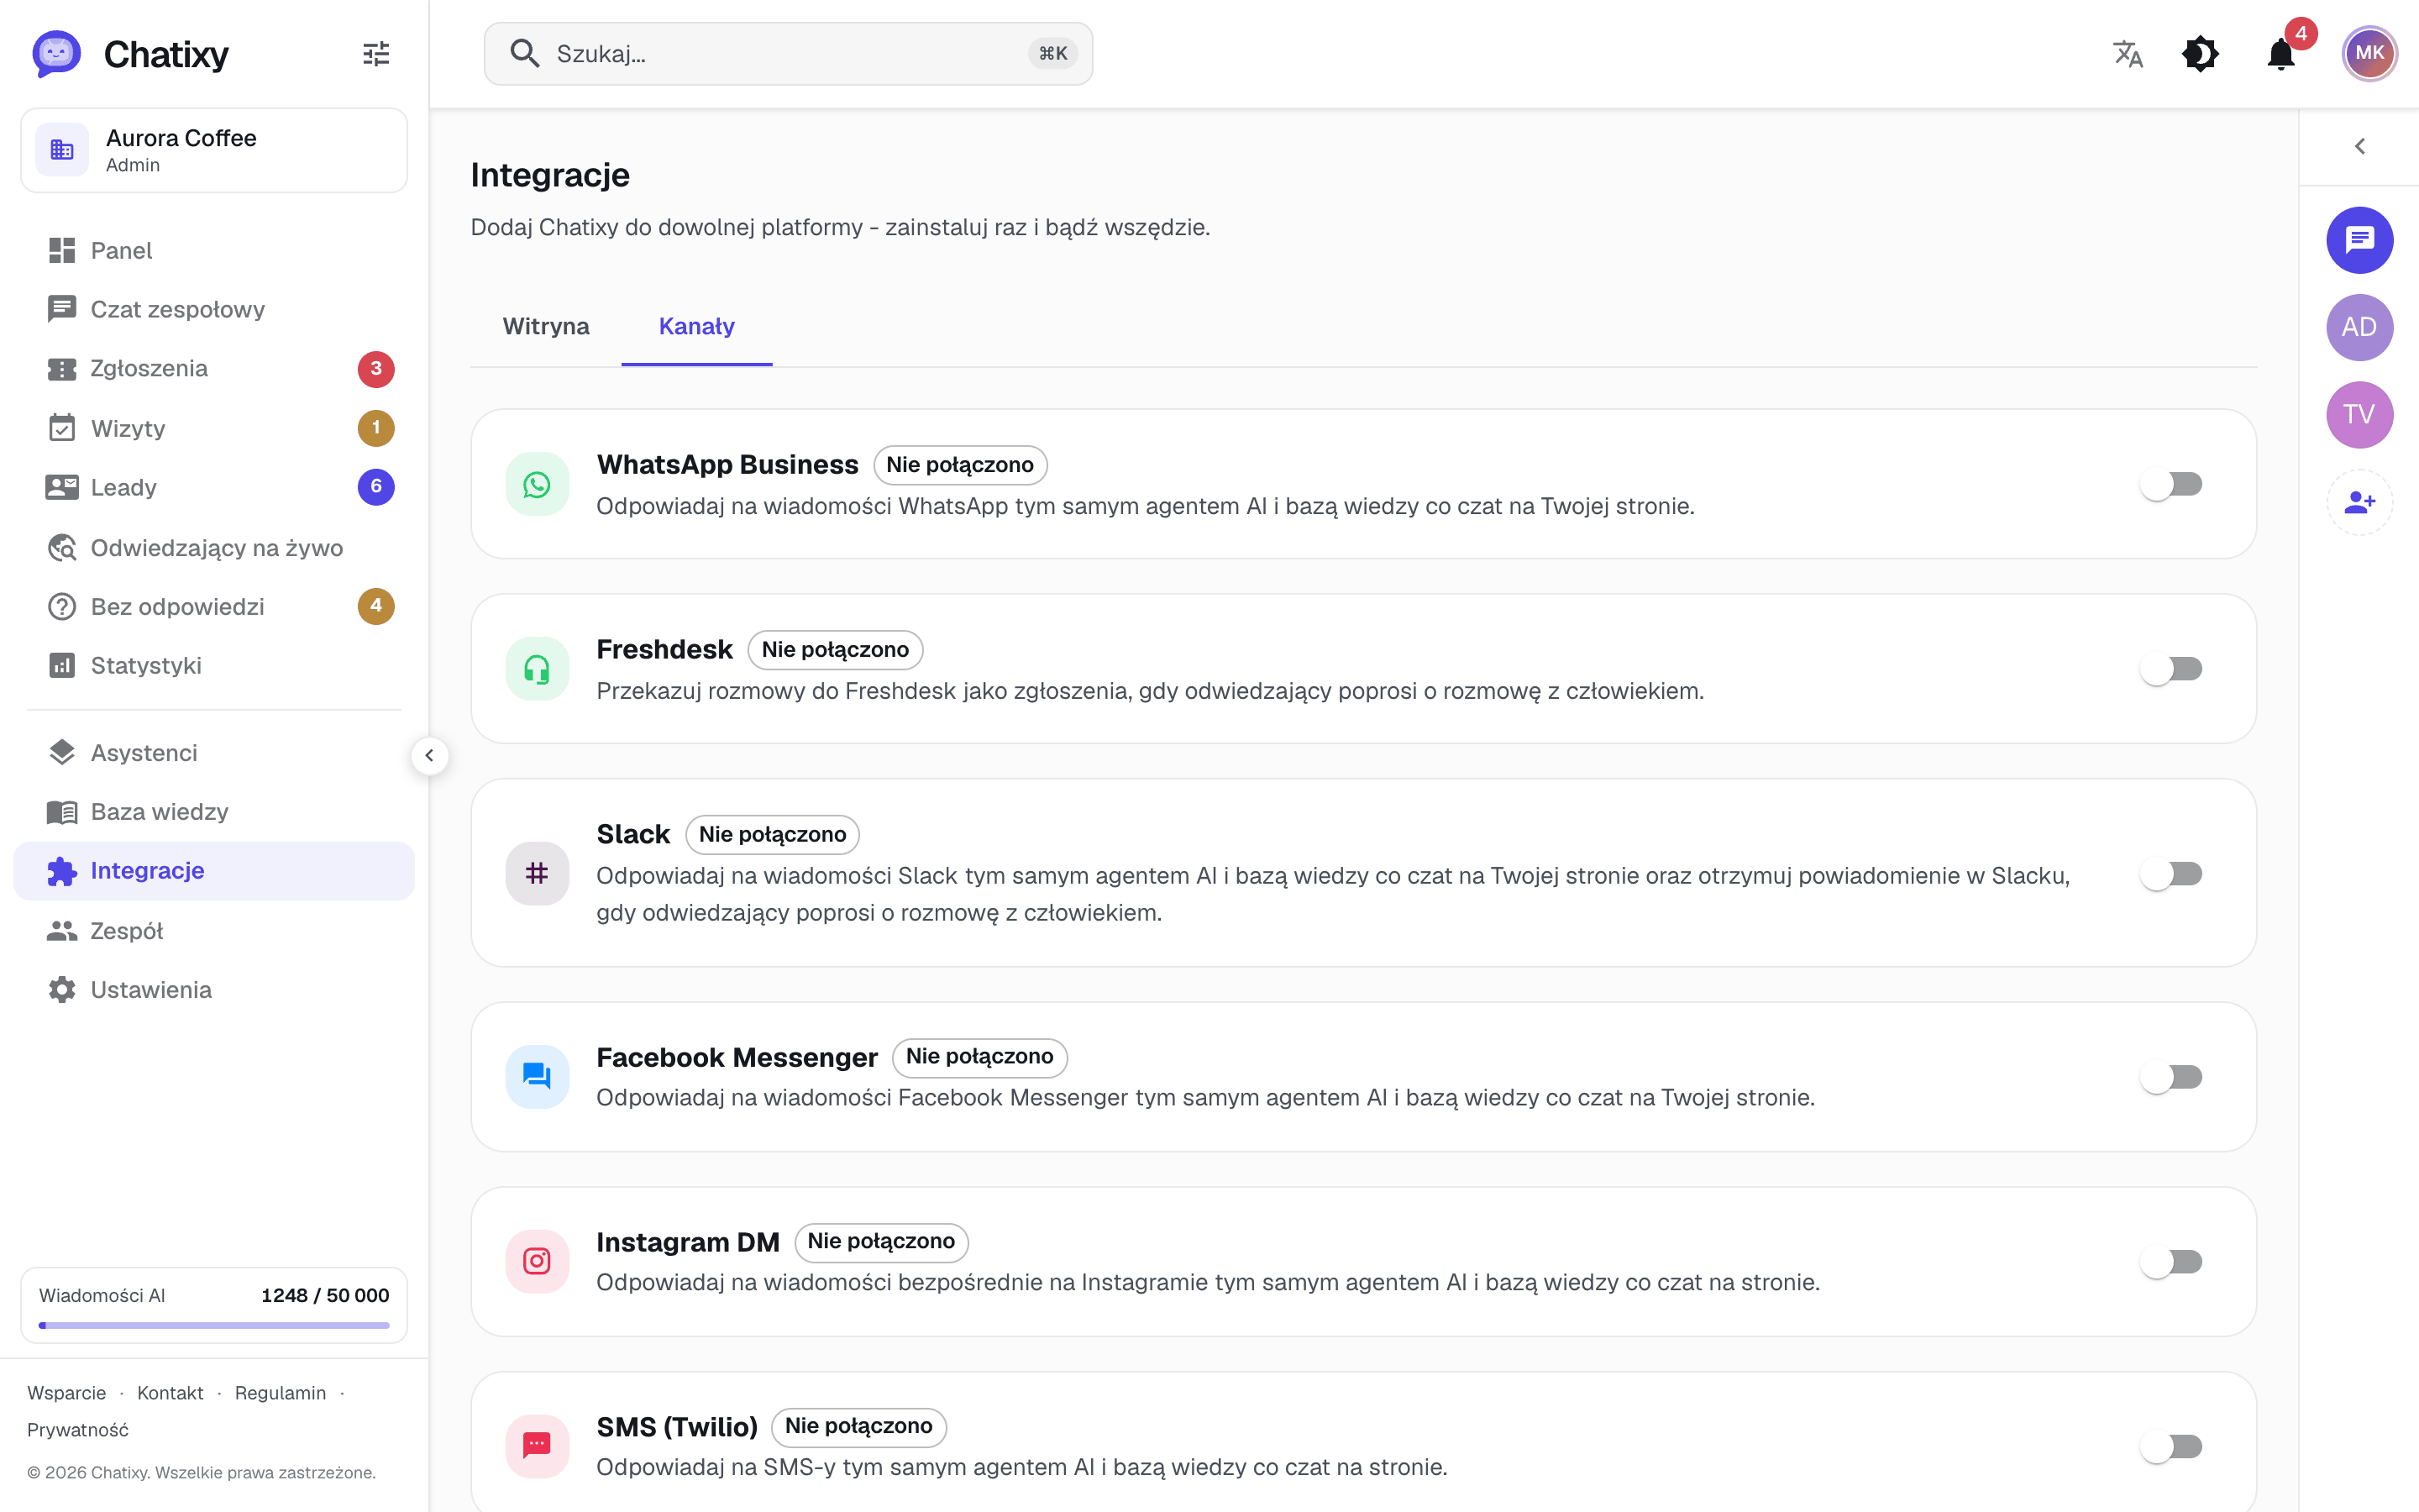
Task: Click the '1248 / 50 000' usage text
Action: click(325, 1295)
